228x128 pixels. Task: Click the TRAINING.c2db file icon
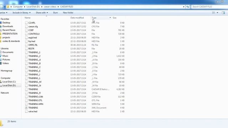[x=26, y=97]
